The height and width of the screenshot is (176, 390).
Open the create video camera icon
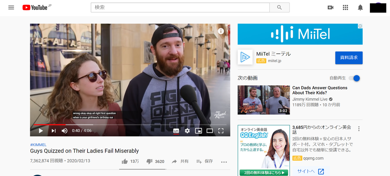(331, 7)
